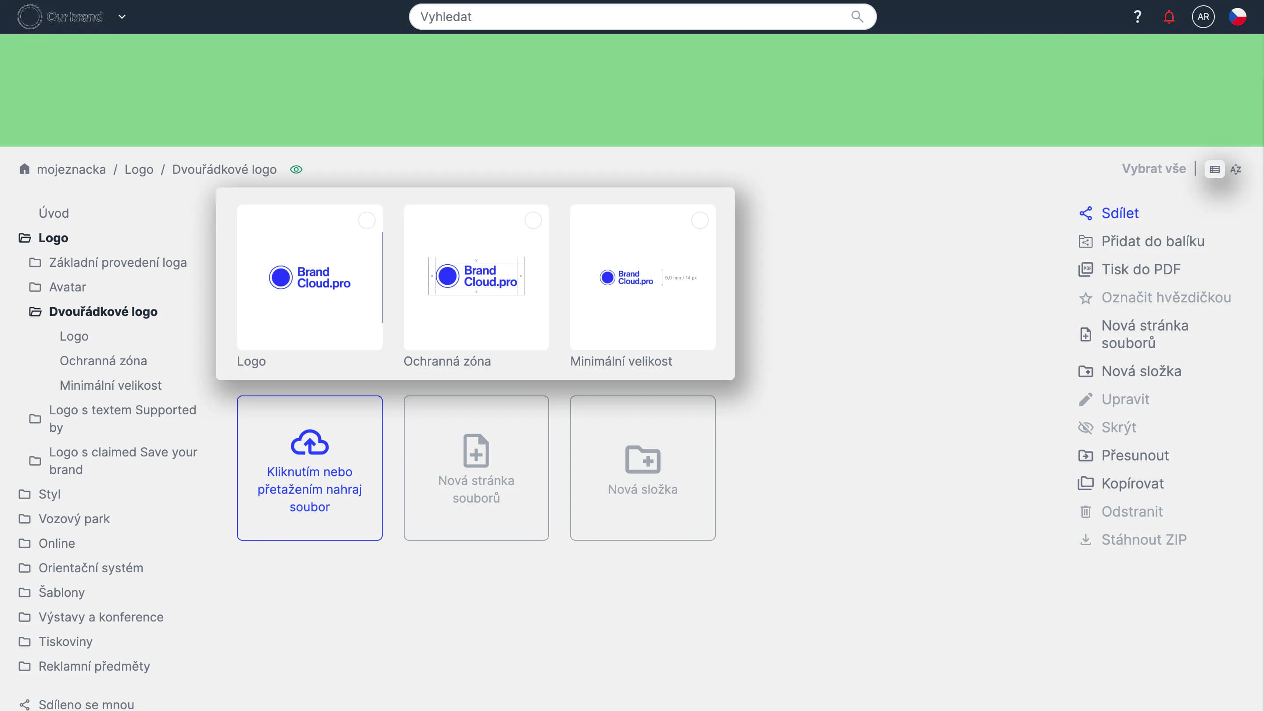Select the Ochranná zóna thumbnail circle
The image size is (1264, 711).
tap(533, 220)
